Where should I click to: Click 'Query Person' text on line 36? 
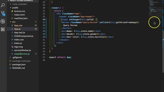coord(70,25)
